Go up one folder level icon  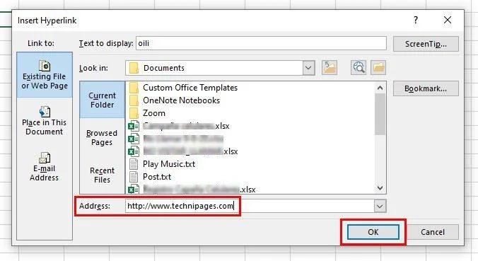(330, 67)
